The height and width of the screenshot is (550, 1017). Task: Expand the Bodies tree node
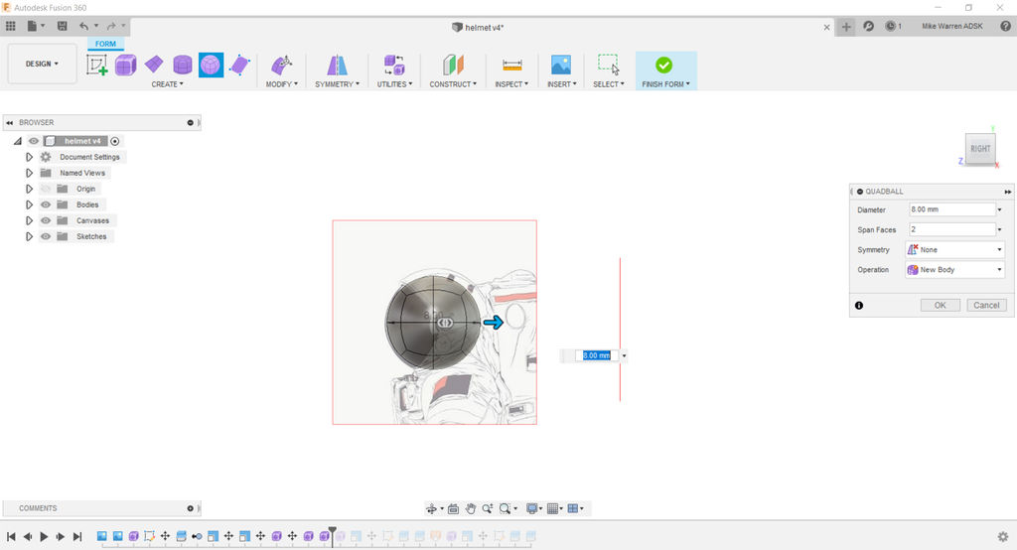pyautogui.click(x=29, y=205)
